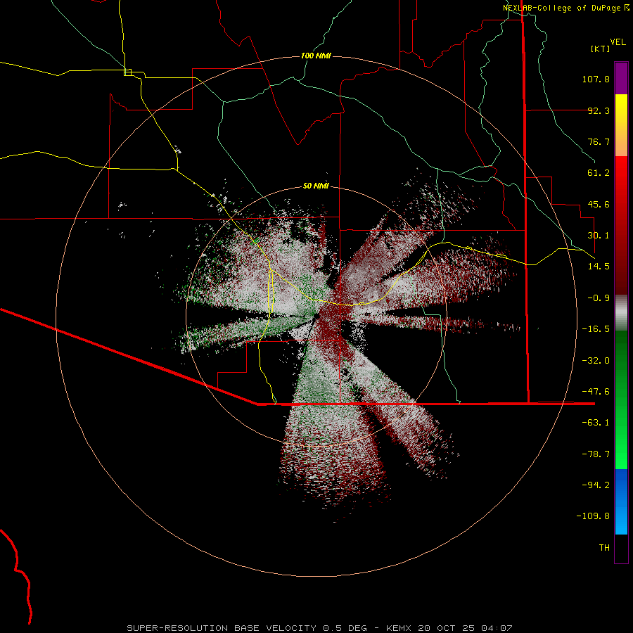
Task: Click the TH threshold label
Action: point(604,548)
